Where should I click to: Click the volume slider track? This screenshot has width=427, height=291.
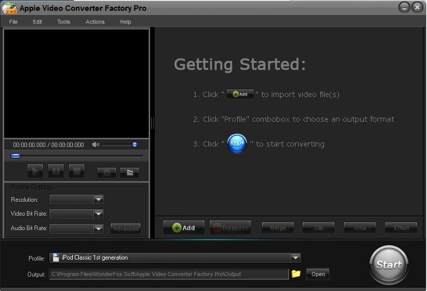point(117,145)
